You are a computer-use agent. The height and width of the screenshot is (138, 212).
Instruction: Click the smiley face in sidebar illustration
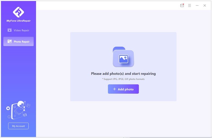pyautogui.click(x=9, y=117)
